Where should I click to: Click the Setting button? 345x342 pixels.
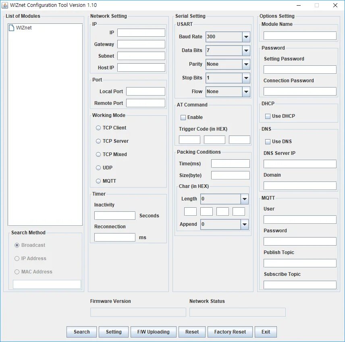point(114,332)
